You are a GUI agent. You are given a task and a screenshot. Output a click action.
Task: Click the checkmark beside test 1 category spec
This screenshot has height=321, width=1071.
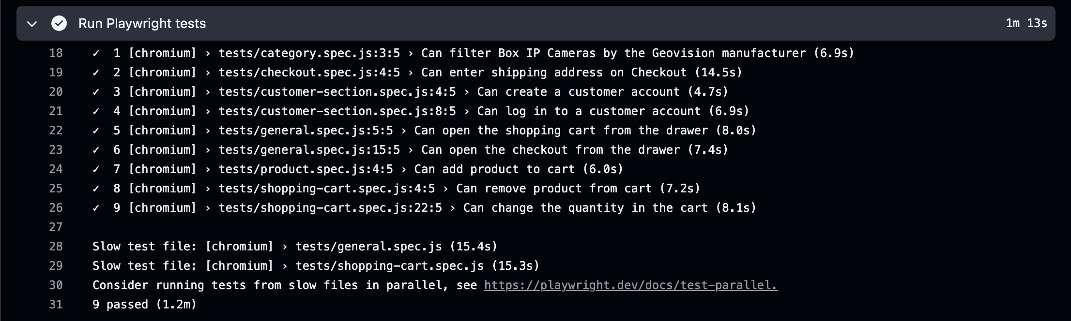[96, 53]
